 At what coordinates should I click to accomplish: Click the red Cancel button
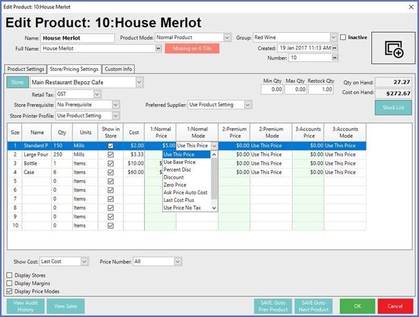[x=394, y=306]
